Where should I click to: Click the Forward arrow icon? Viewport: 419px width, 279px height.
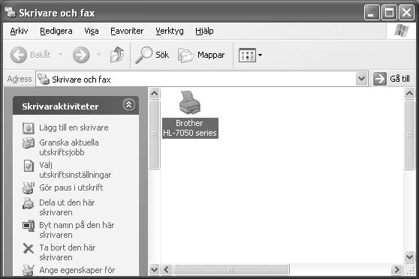click(x=81, y=55)
